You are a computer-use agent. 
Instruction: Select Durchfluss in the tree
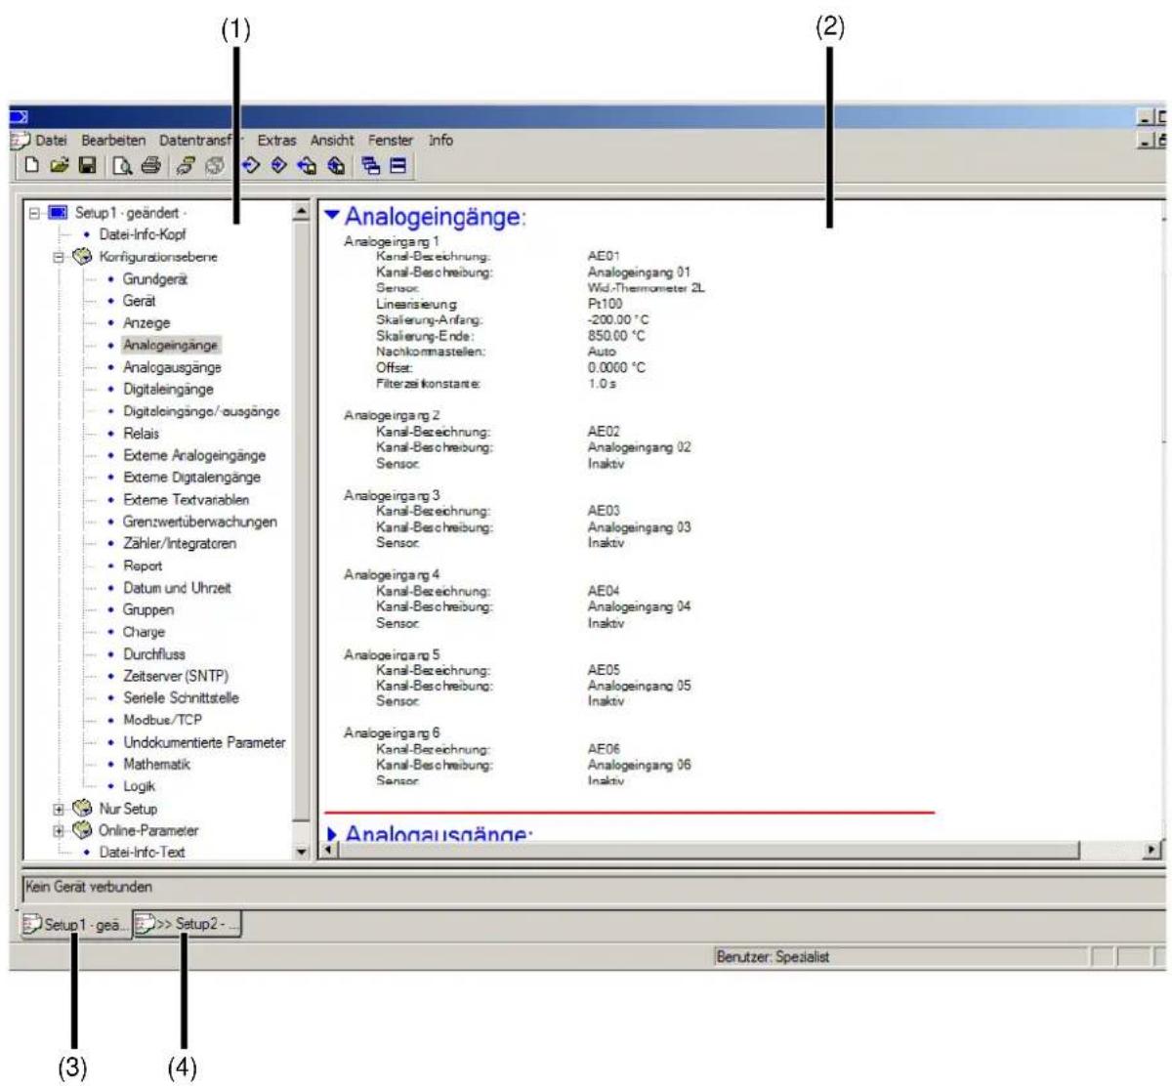tap(153, 654)
